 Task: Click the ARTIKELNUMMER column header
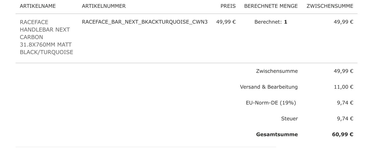click(104, 6)
